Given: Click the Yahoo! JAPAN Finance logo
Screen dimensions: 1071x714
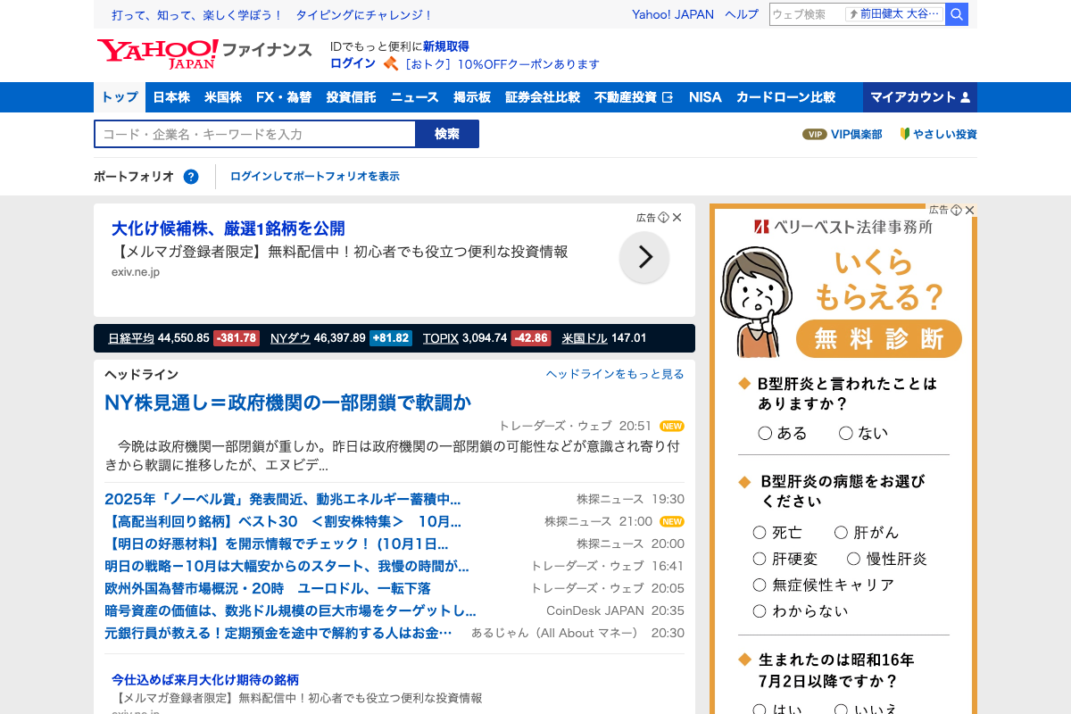Looking at the screenshot, I should point(203,54).
